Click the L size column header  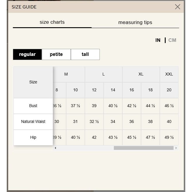103,74
